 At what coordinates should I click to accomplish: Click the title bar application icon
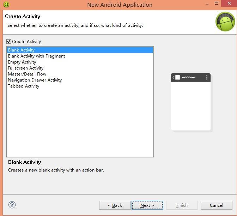pyautogui.click(x=6, y=5)
